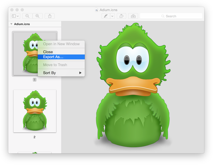
Task: Choose Export As… from context menu
Action: [x=61, y=57]
